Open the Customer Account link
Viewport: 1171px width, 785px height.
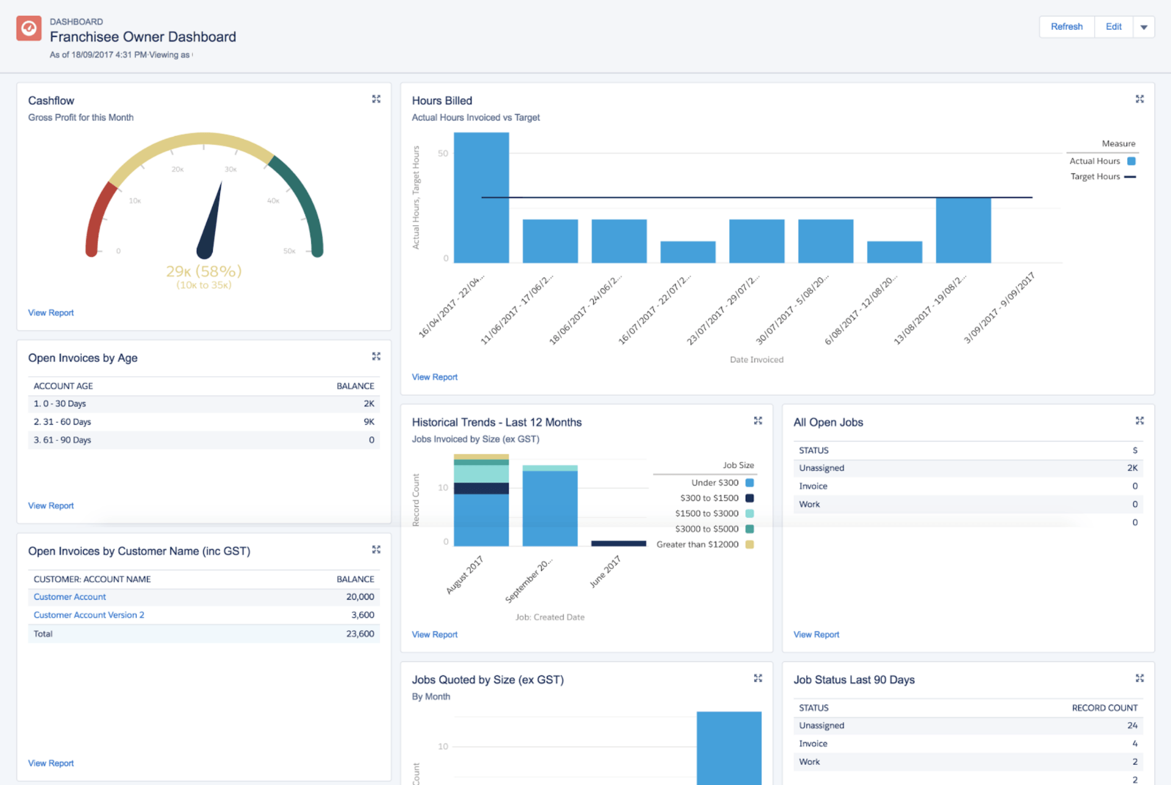70,597
